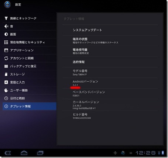The width and height of the screenshot is (168, 158).
Task: Open the Recent apps button
Action: pyautogui.click(x=40, y=153)
